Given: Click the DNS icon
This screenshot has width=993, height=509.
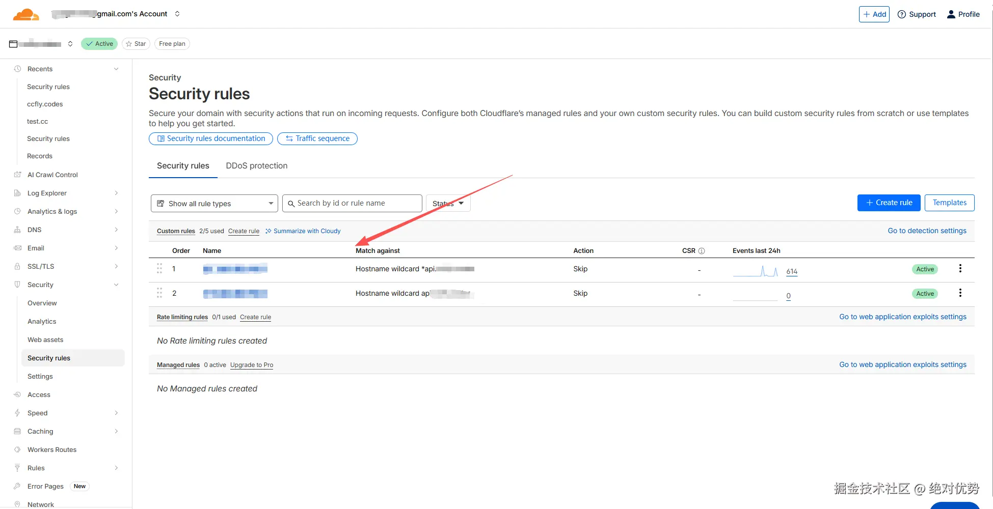Looking at the screenshot, I should tap(17, 230).
